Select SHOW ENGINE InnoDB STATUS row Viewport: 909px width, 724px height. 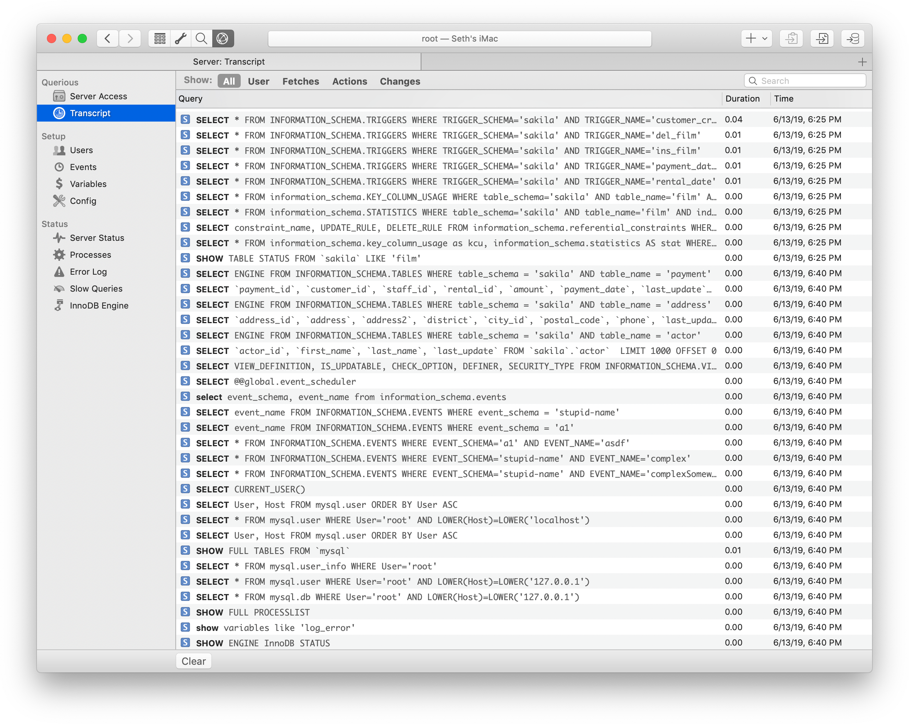524,642
